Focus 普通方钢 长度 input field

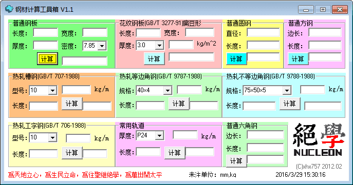tap(325, 45)
